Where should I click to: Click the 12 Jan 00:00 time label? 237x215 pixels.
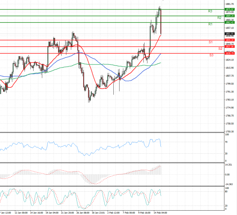(x=21, y=213)
